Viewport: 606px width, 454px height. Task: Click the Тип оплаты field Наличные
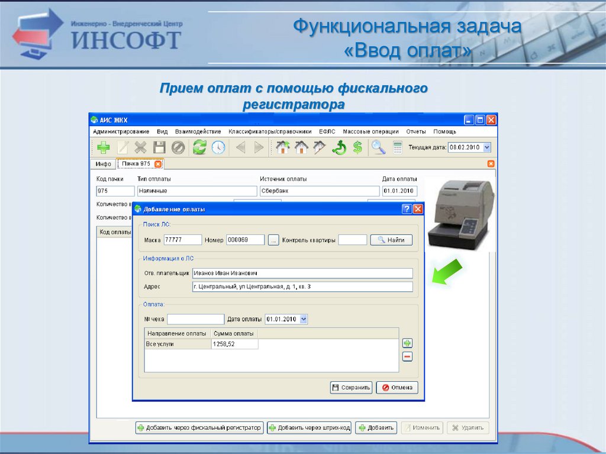pyautogui.click(x=197, y=191)
